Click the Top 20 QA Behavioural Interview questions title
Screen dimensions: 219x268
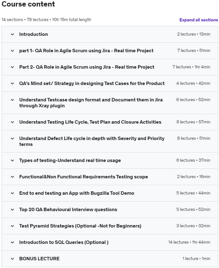(x=68, y=210)
